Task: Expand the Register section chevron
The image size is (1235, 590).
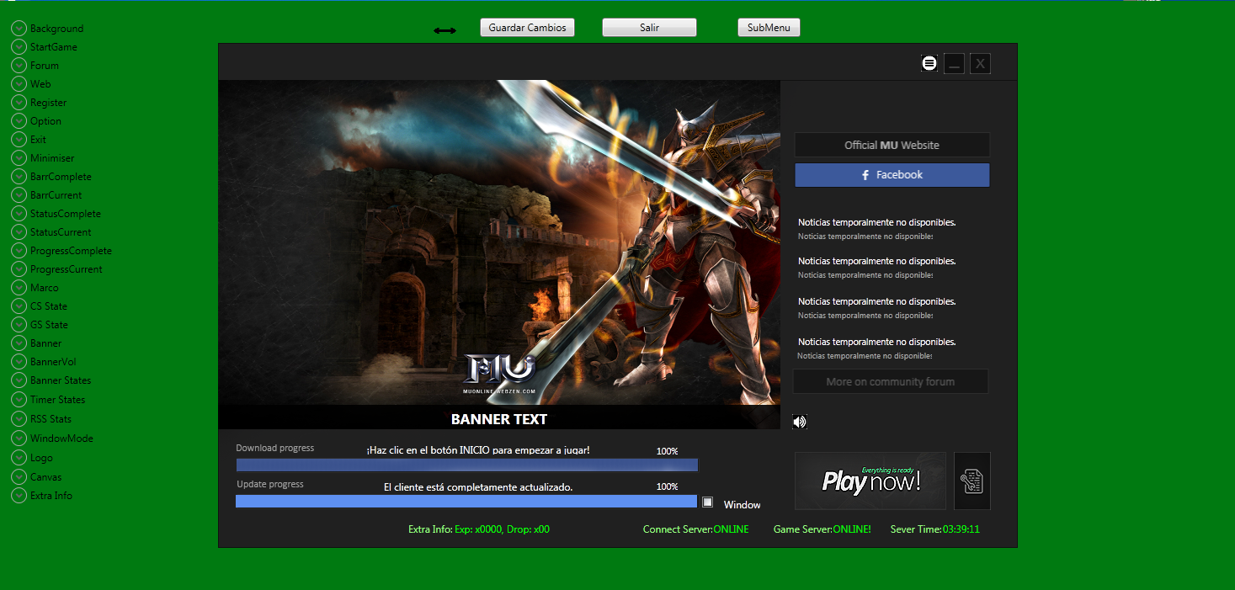Action: click(19, 102)
